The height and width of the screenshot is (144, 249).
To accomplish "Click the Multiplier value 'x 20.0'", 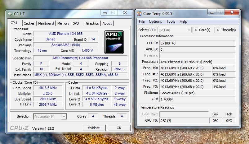I will pos(48,93).
